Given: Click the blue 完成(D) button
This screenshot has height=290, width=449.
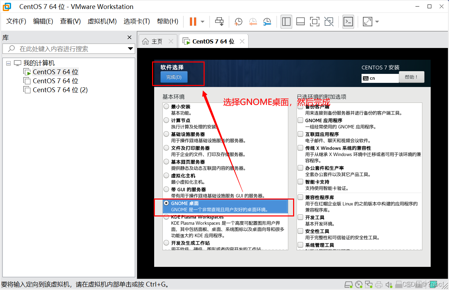Looking at the screenshot, I should 174,77.
